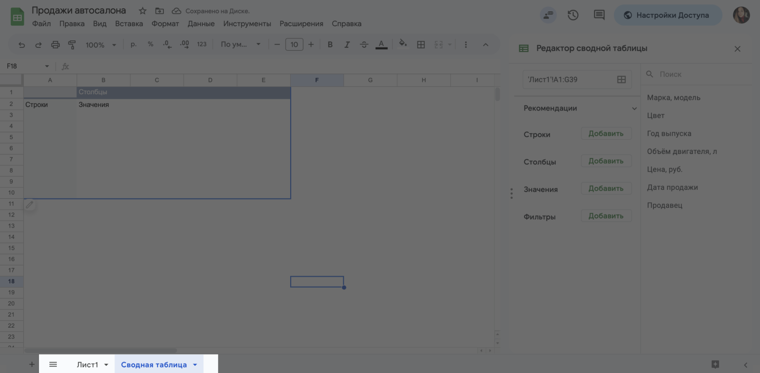Click the print icon

point(55,45)
